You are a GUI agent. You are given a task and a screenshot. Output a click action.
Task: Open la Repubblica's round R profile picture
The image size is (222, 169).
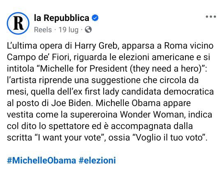pos(18,23)
